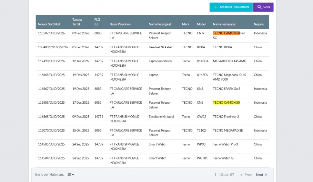Select Tecno Watch GT row
Viewport: 313px width, 182px height.
223,158
